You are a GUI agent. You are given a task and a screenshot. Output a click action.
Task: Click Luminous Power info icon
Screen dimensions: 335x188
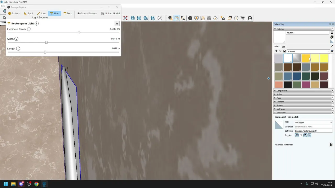click(x=29, y=29)
